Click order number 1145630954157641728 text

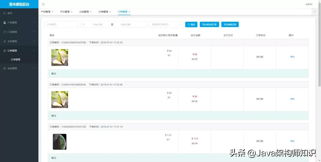click(74, 127)
